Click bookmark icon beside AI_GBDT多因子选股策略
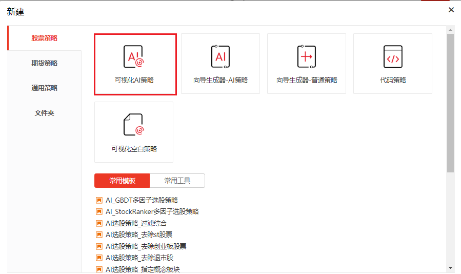461x274 pixels. click(x=99, y=201)
